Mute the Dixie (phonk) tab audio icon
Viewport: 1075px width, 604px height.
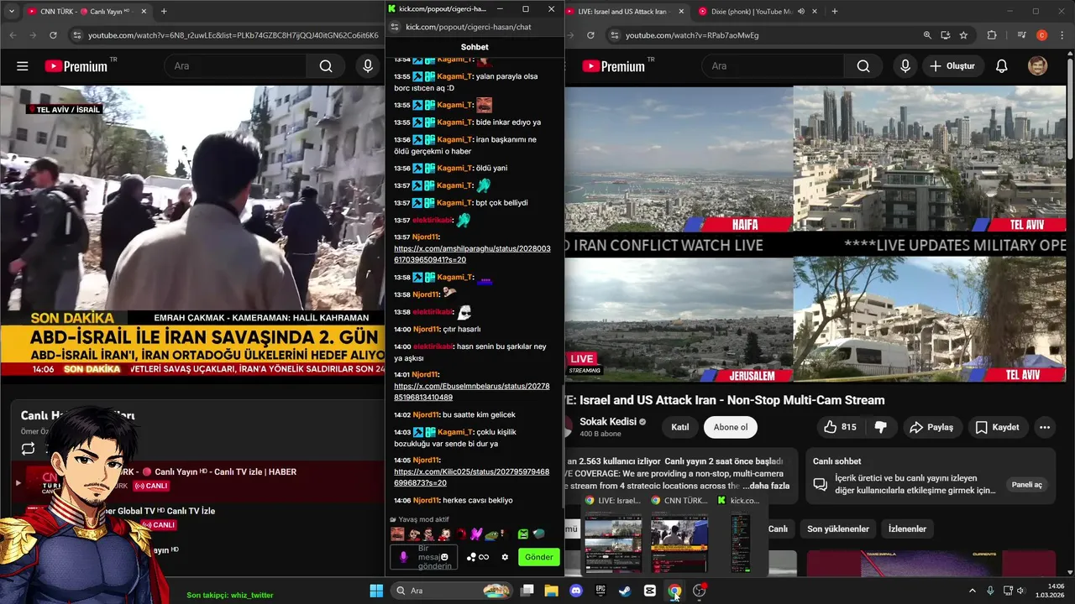801,12
